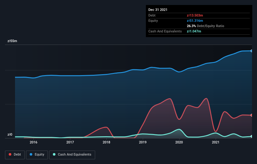Click the 2019 x-axis label

(143, 142)
